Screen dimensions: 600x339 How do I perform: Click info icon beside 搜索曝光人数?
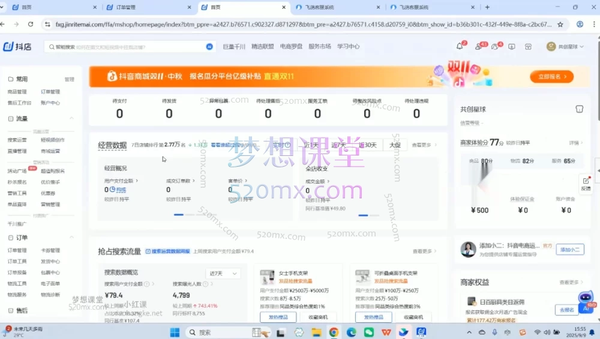click(205, 284)
